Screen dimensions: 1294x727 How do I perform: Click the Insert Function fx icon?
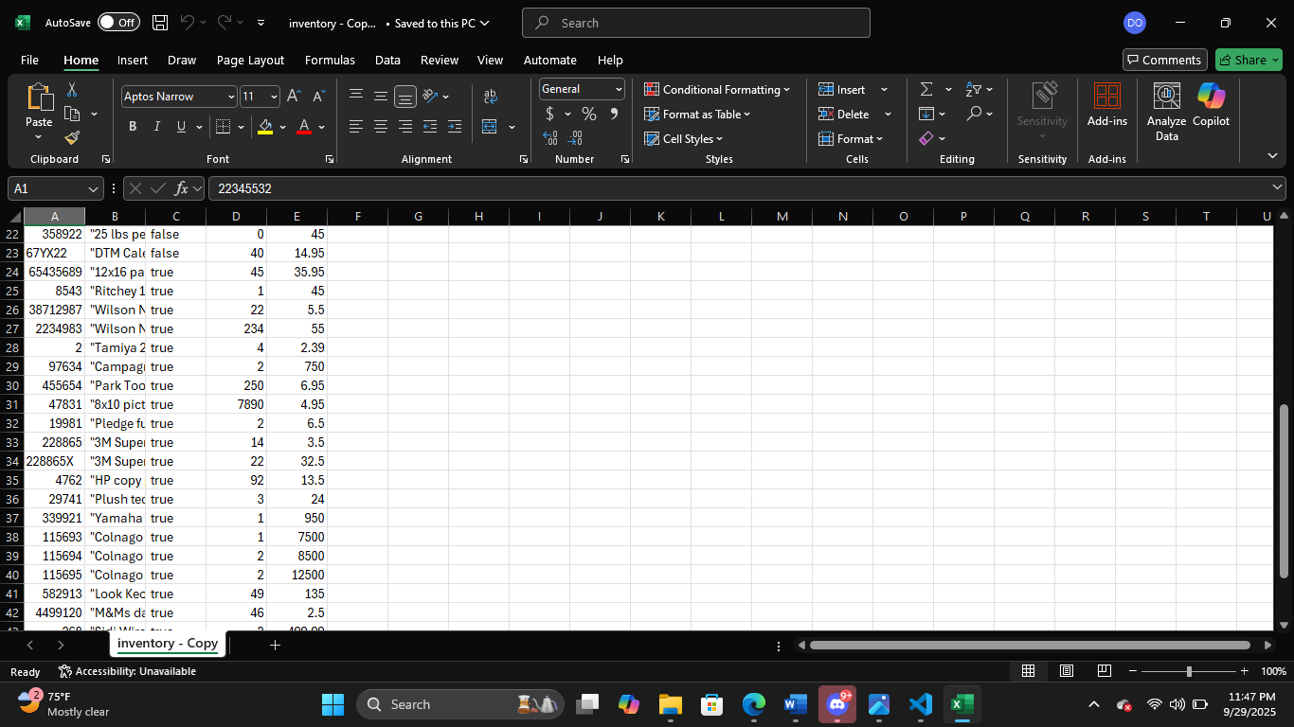182,188
